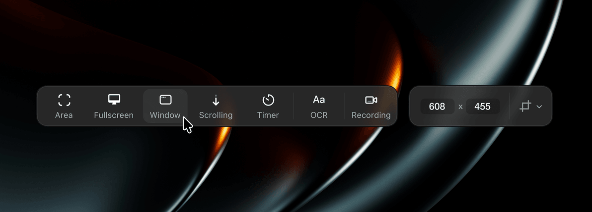Click the "Fullscreen" text label

[x=114, y=115]
